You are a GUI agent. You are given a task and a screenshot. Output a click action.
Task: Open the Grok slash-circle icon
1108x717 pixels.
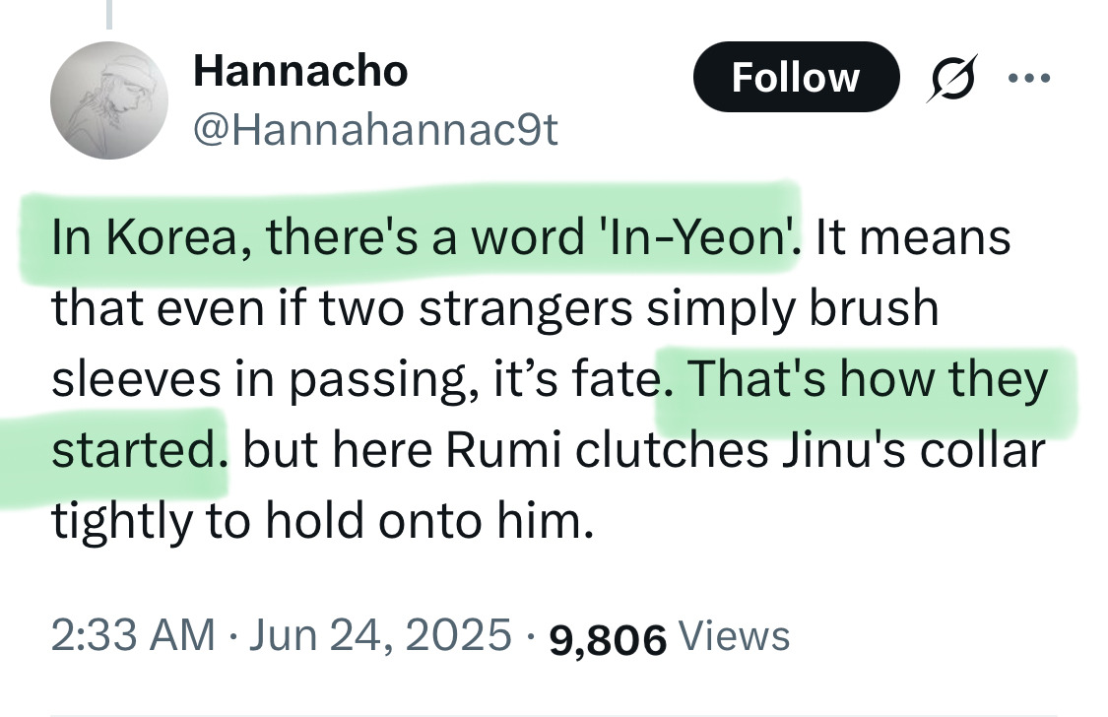950,78
